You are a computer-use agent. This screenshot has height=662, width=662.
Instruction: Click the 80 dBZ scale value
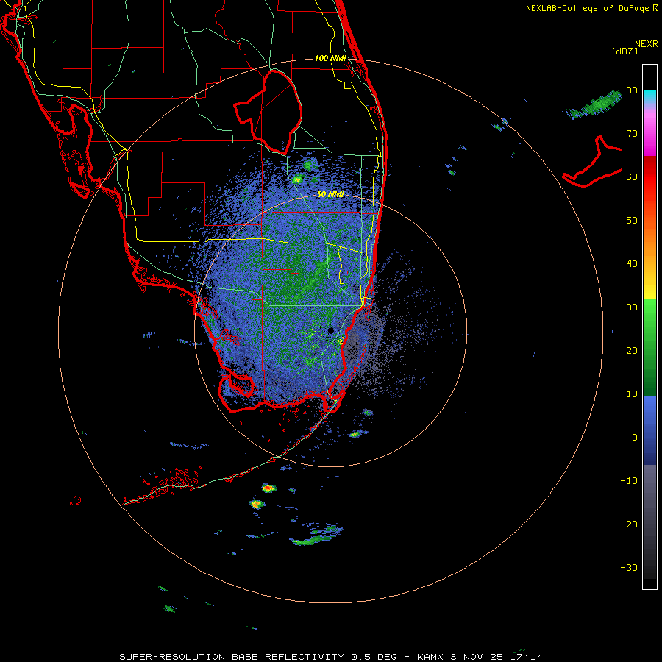click(x=632, y=90)
